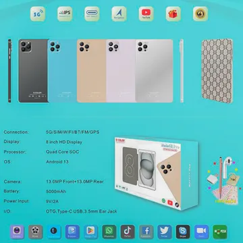Open the Navigation arrow icon

pos(119,14)
